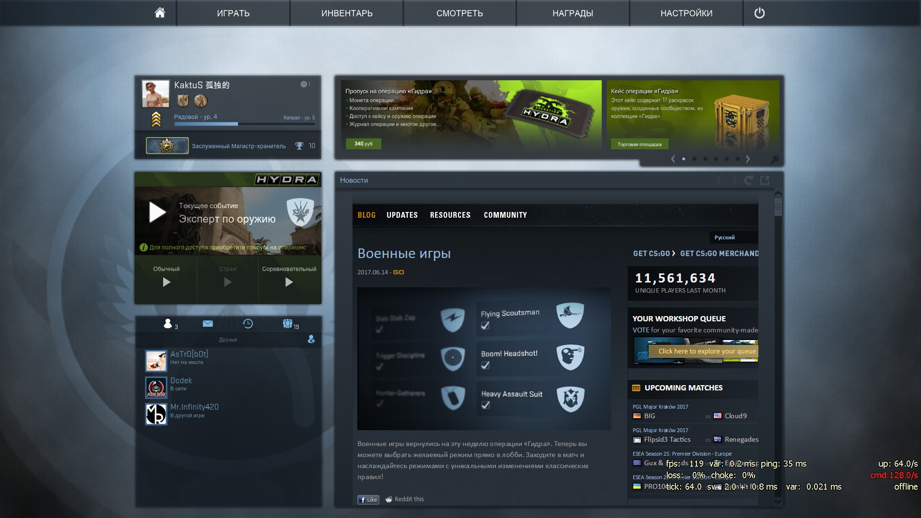This screenshot has width=921, height=518.
Task: Show previous banner with left chevron
Action: 673,159
